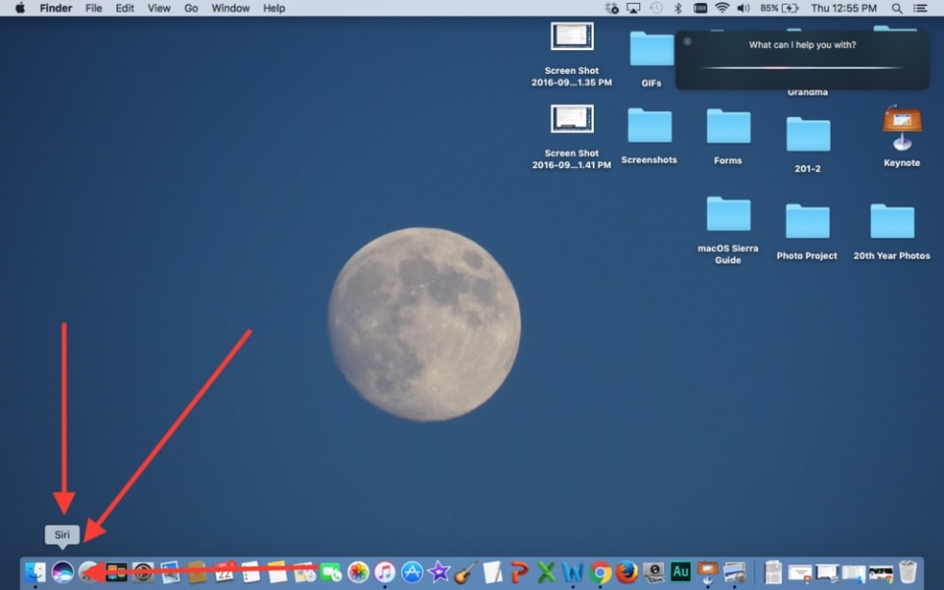Open the Go menu in the menu bar

click(191, 8)
